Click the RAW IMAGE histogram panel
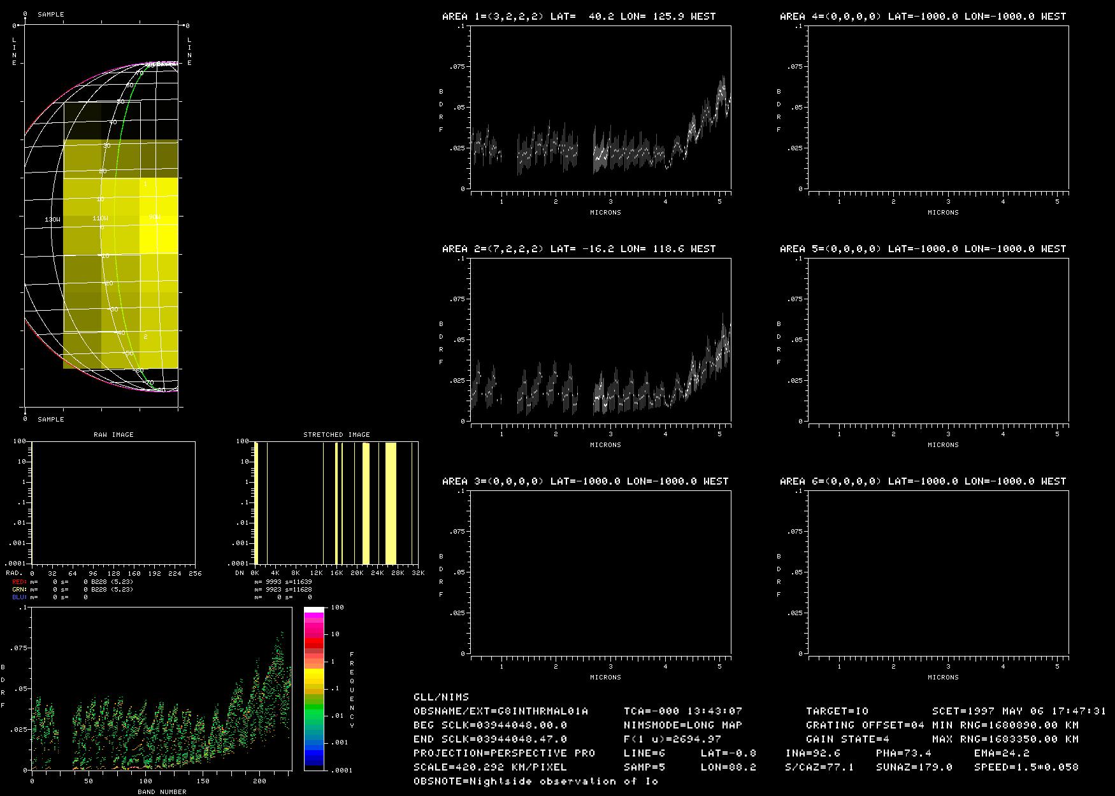This screenshot has height=796, width=1115. click(113, 502)
